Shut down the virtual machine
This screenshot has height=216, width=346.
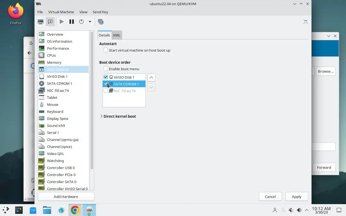click(81, 22)
